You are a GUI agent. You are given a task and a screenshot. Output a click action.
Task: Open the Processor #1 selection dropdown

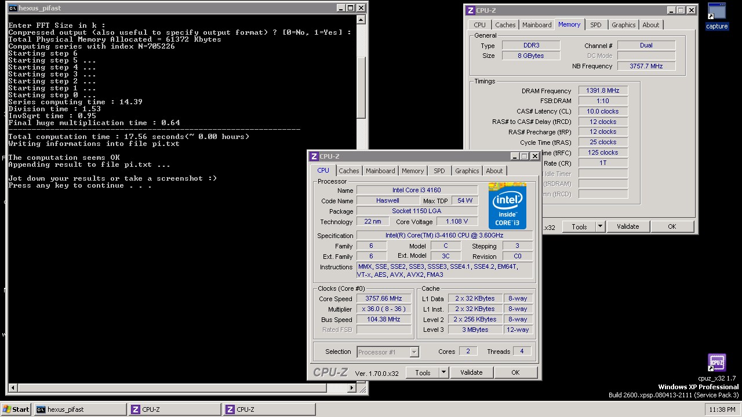387,352
